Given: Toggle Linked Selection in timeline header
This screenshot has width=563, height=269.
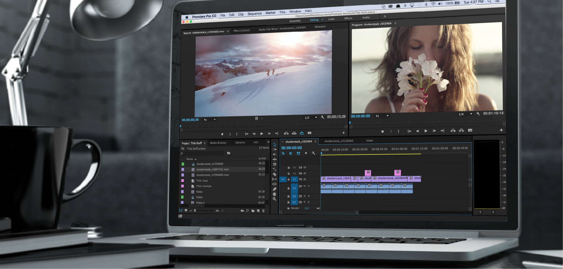Looking at the screenshot, I should (x=298, y=153).
